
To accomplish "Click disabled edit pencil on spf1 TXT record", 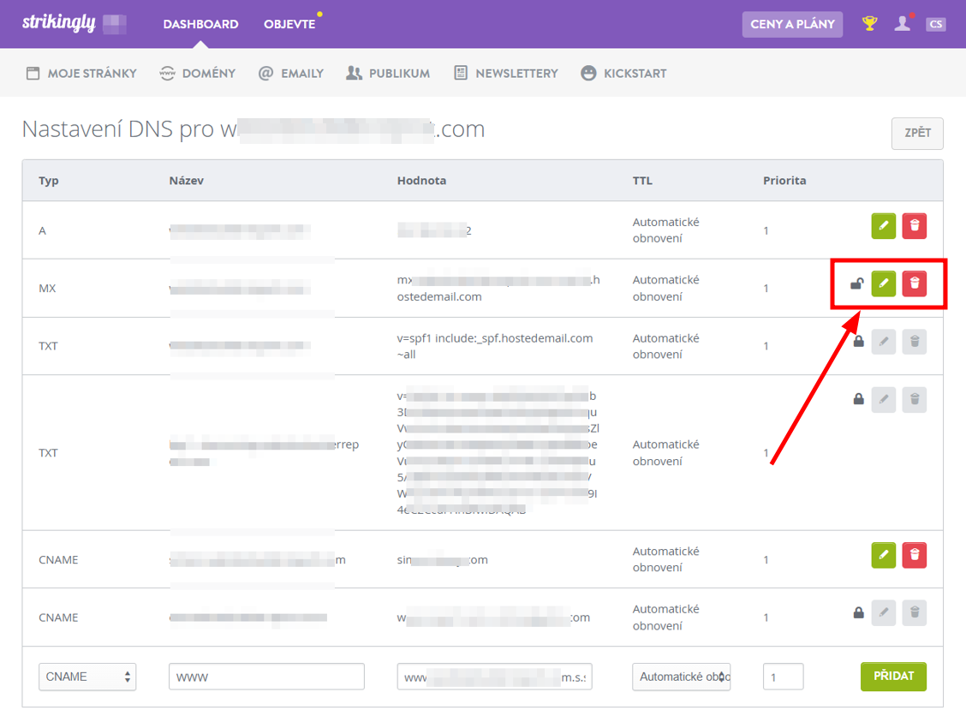I will (884, 342).
